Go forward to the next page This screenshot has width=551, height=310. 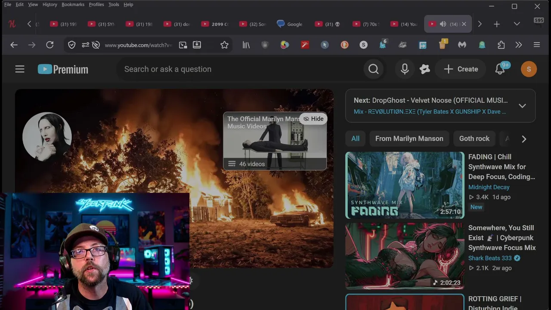click(32, 45)
